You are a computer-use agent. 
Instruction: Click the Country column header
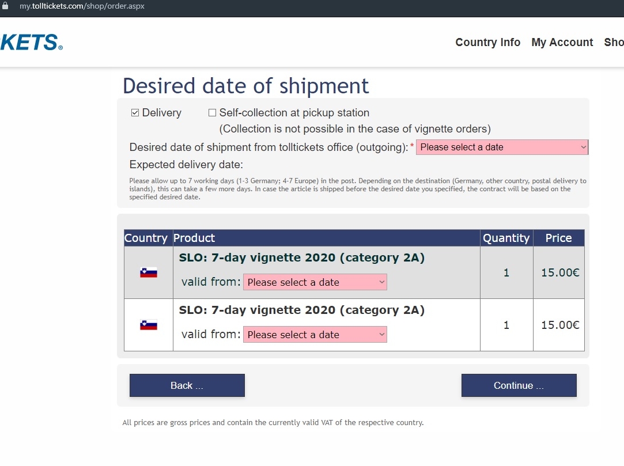[x=146, y=238]
